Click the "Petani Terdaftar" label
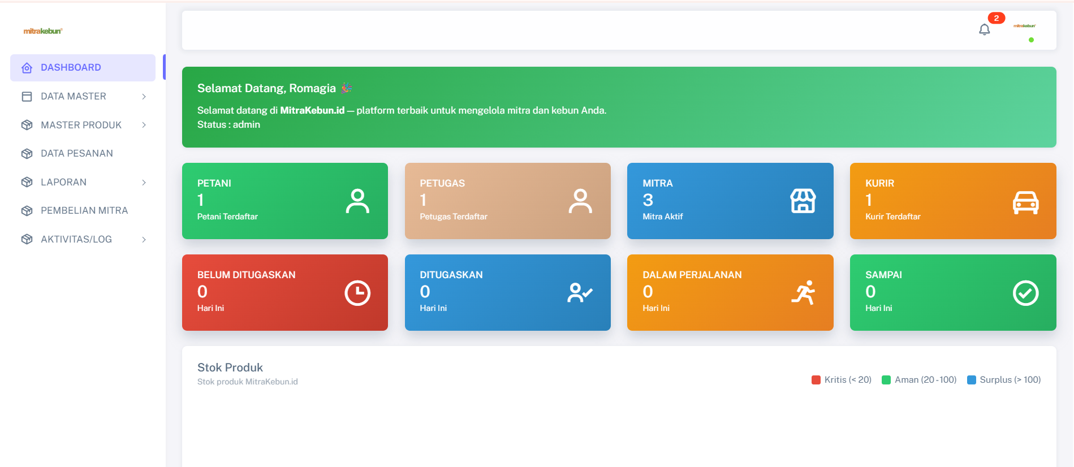Image resolution: width=1074 pixels, height=467 pixels. [x=227, y=217]
